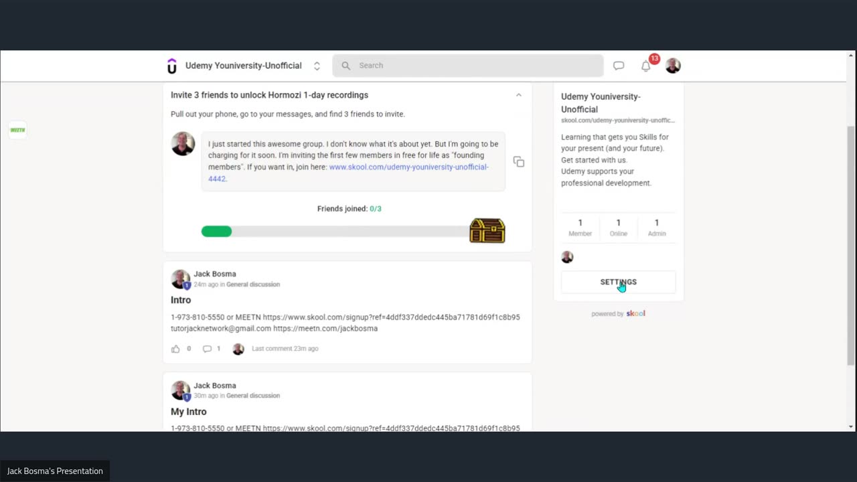Open General discussion on My Intro post
Viewport: 857px width, 482px height.
(x=253, y=396)
